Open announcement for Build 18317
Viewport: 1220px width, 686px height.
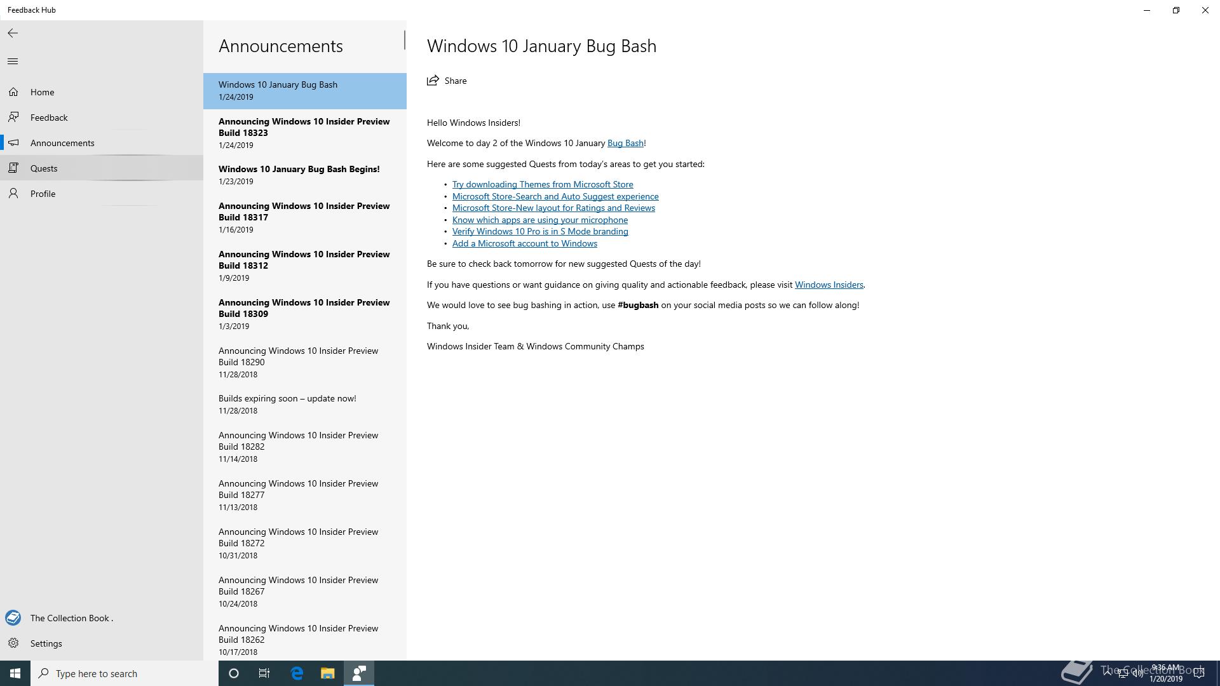pyautogui.click(x=305, y=218)
